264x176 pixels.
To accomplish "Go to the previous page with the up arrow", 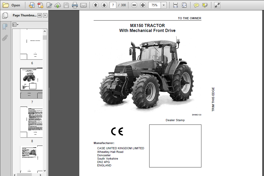I will coord(95,5).
